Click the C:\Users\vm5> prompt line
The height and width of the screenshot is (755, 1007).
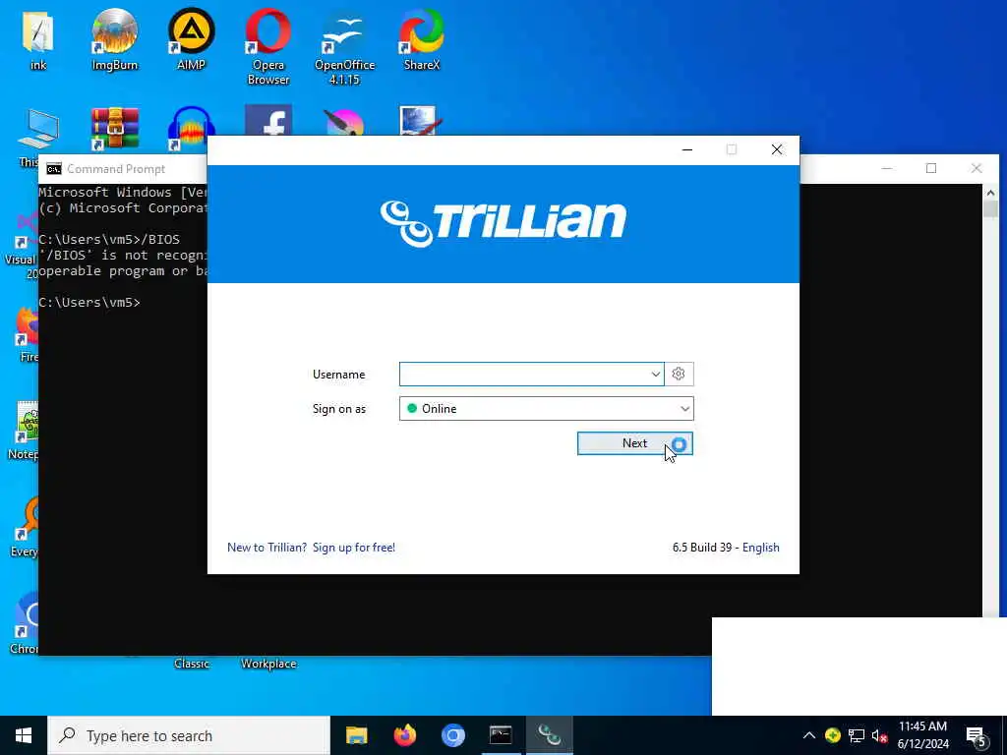pyautogui.click(x=89, y=302)
